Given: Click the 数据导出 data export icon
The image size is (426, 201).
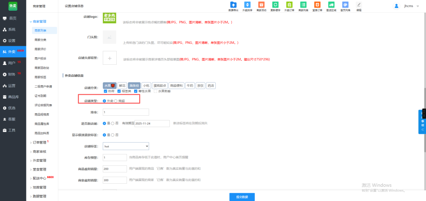Looking at the screenshot, I should coord(233,5).
